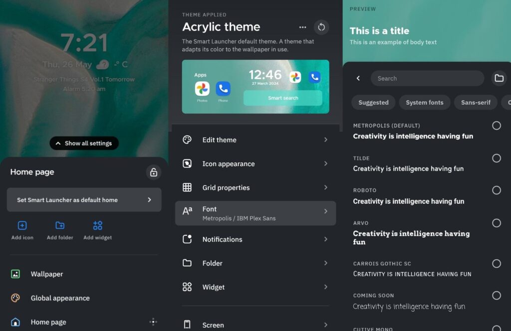Screen dimensions: 511x331
Task: Tap the Acrylic theme preview thumbnail
Action: pos(255,87)
